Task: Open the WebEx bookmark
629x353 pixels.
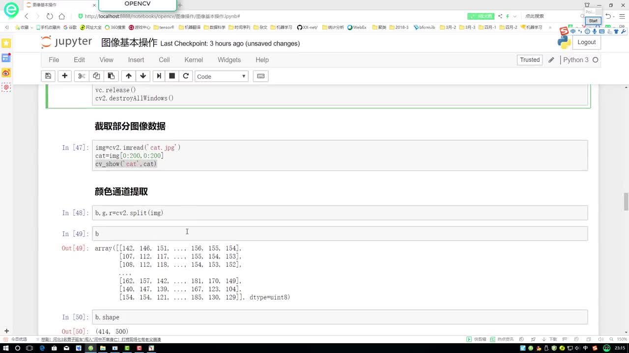Action: 357,27
